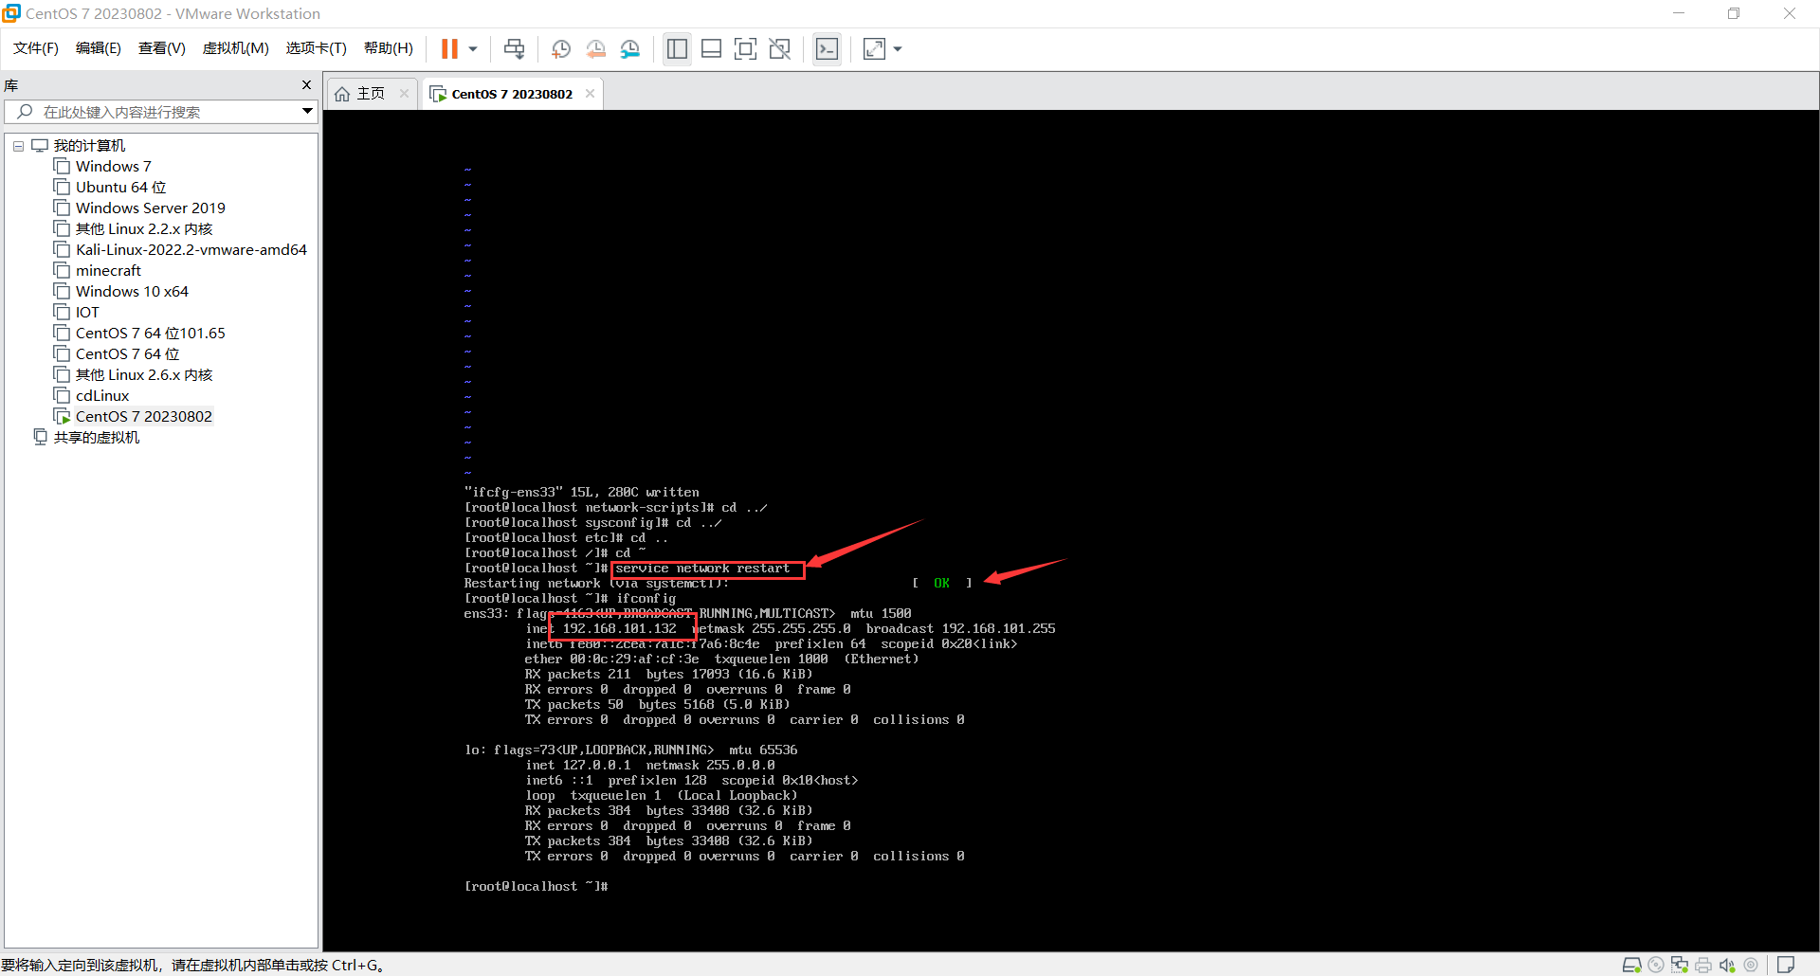Screen dimensions: 1820x976
Task: Open the snapshot manager
Action: click(630, 49)
